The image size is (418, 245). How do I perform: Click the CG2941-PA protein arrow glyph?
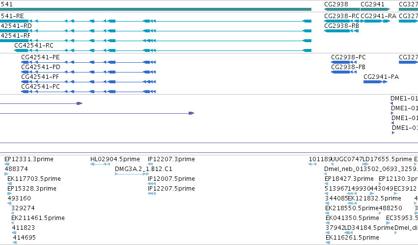(x=375, y=82)
